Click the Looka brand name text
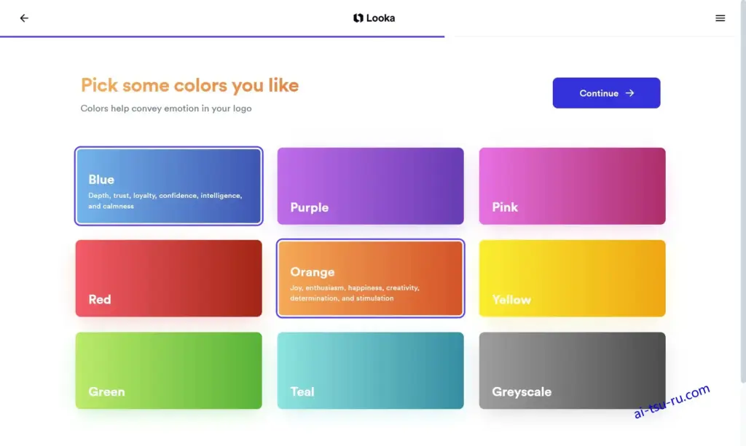The image size is (746, 446). (x=380, y=18)
